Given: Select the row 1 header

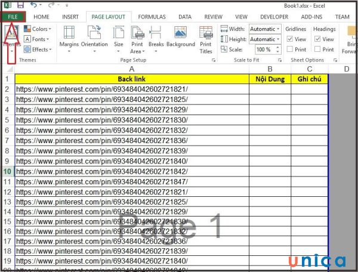Looking at the screenshot, I should [x=8, y=79].
